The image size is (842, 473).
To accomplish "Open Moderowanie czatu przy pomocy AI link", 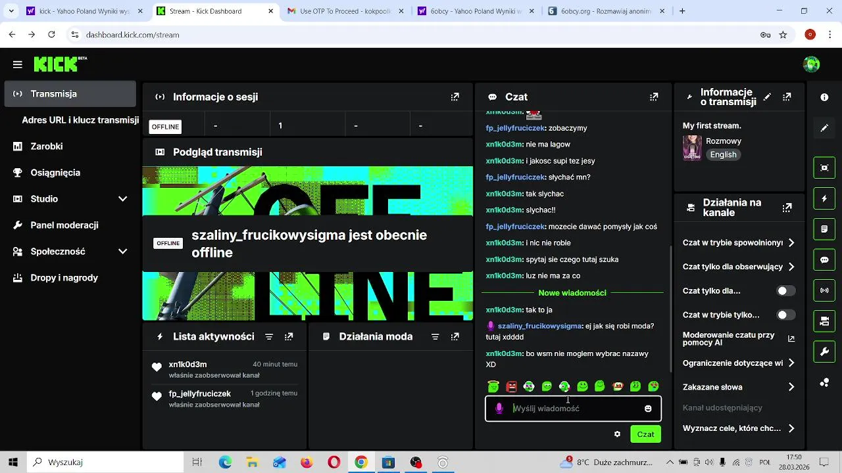I will (739, 338).
